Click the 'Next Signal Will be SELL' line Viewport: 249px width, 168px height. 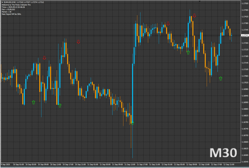[11, 14]
